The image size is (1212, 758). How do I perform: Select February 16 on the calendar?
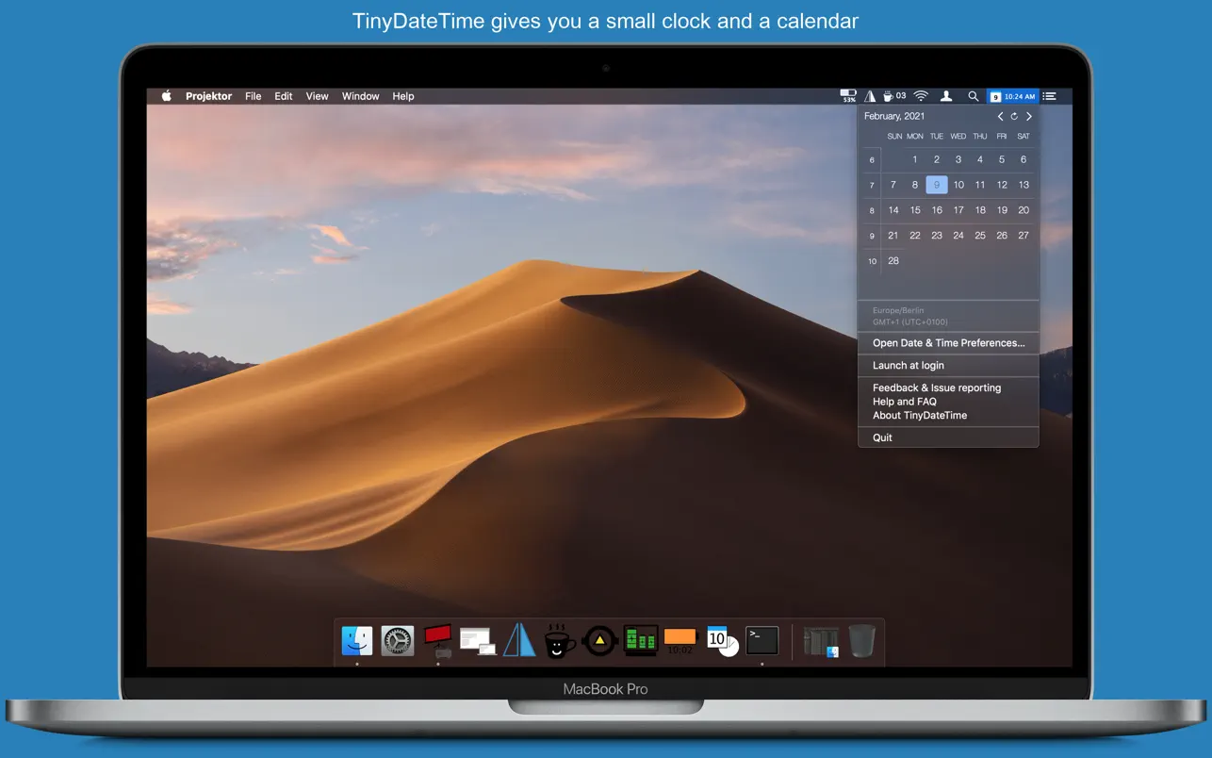click(936, 209)
